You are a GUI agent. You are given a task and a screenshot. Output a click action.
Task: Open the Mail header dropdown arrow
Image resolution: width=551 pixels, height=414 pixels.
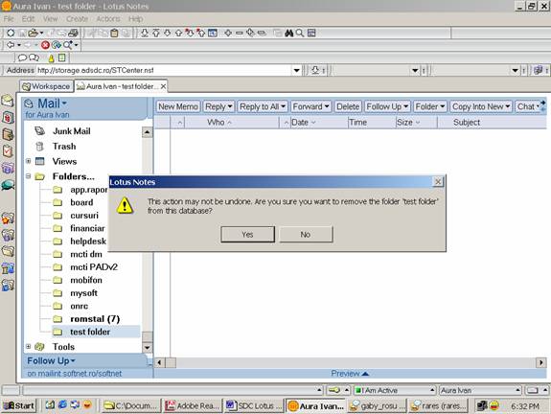pyautogui.click(x=64, y=103)
